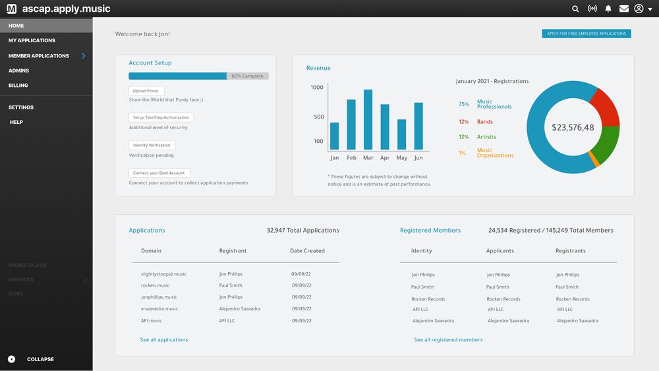Click Artists legend label
Image resolution: width=659 pixels, height=371 pixels.
486,136
